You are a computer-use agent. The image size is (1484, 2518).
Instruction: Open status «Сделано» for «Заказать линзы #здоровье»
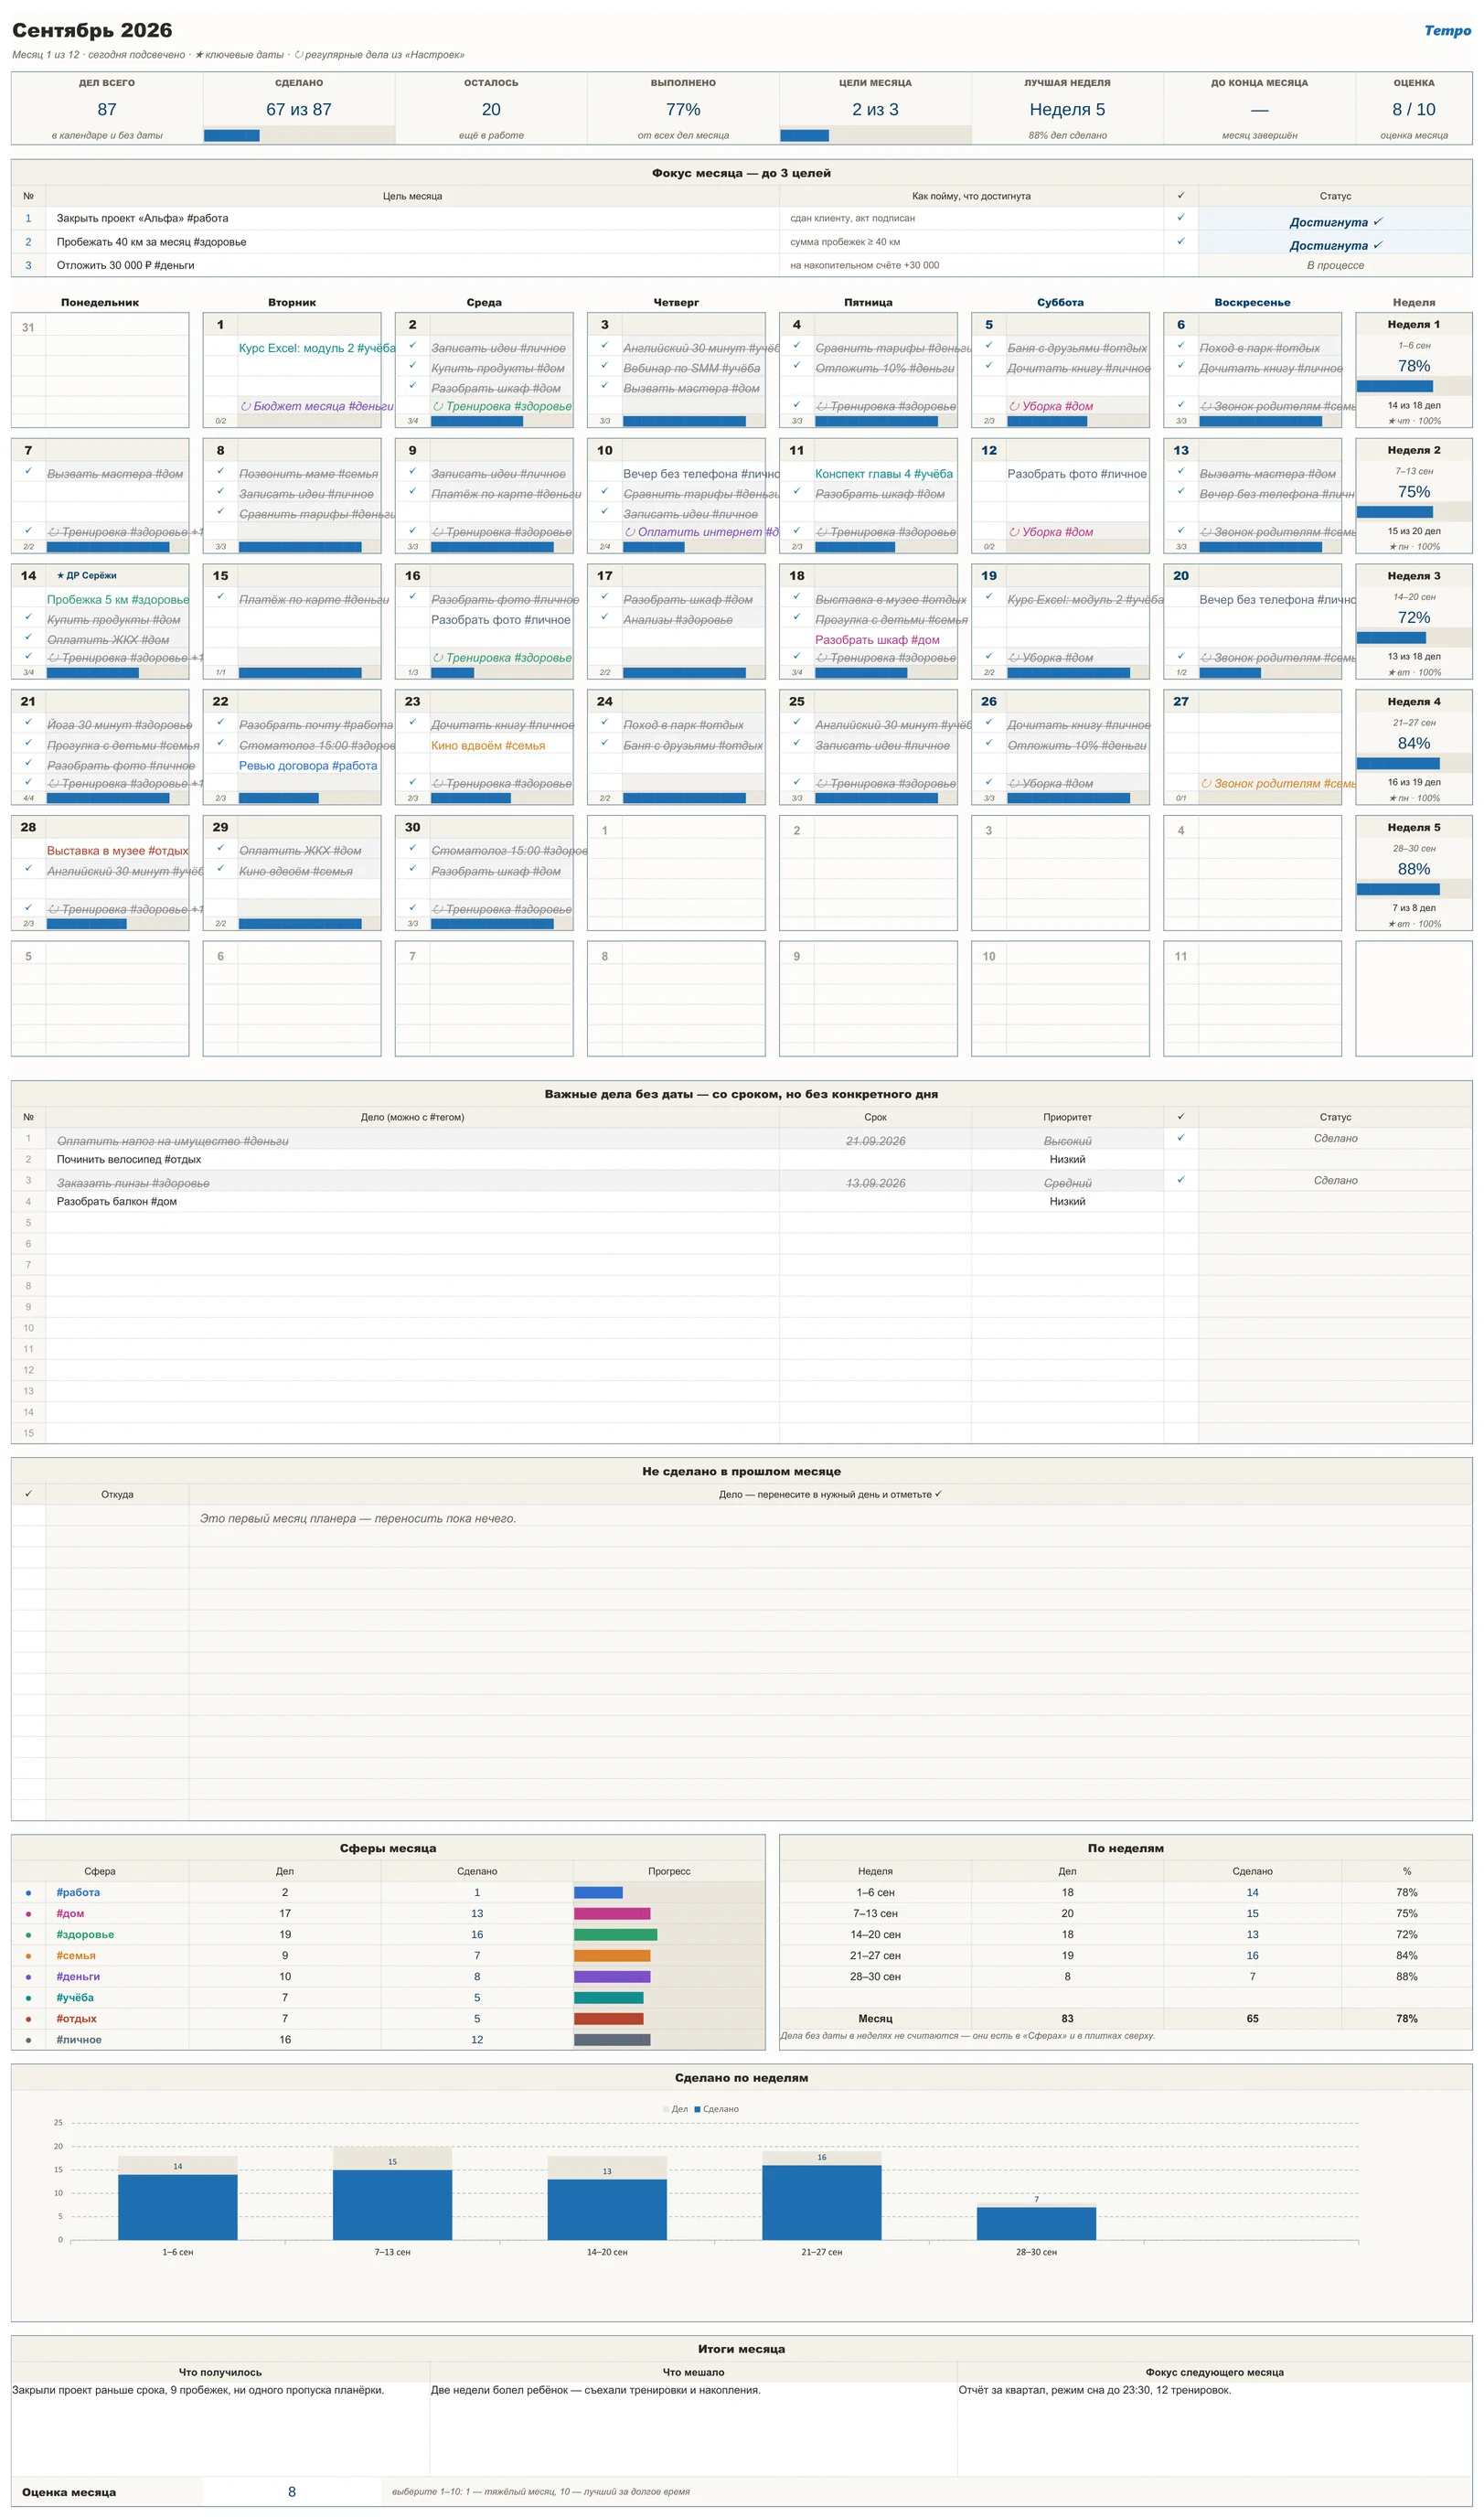click(x=1335, y=1180)
